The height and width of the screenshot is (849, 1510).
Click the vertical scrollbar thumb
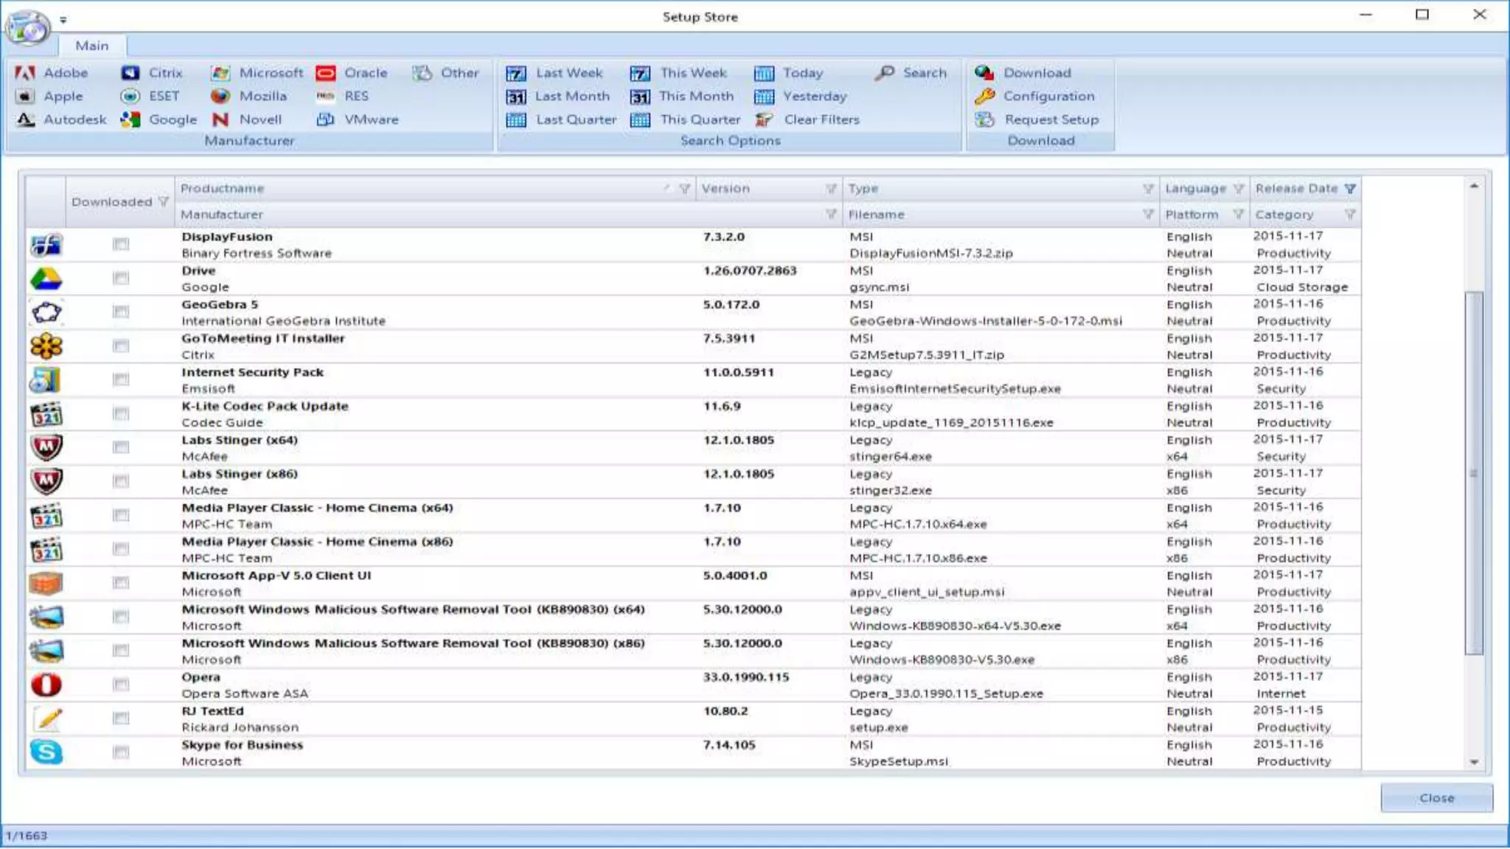[1474, 473]
